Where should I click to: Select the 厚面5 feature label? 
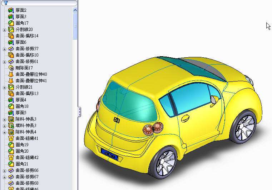coord(21,113)
